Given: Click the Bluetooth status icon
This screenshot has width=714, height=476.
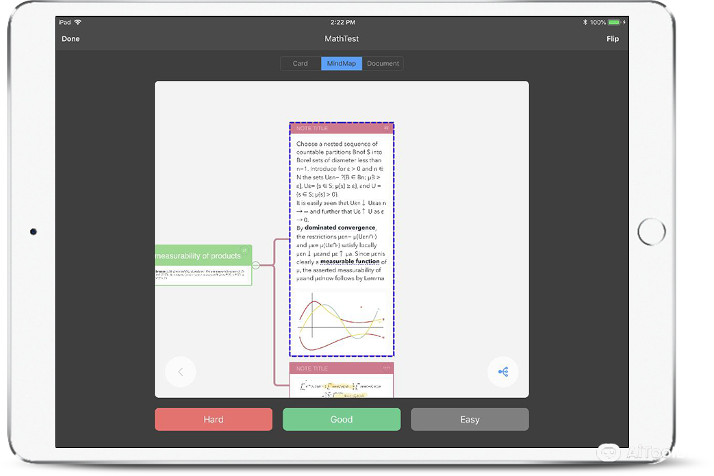Looking at the screenshot, I should (x=585, y=23).
